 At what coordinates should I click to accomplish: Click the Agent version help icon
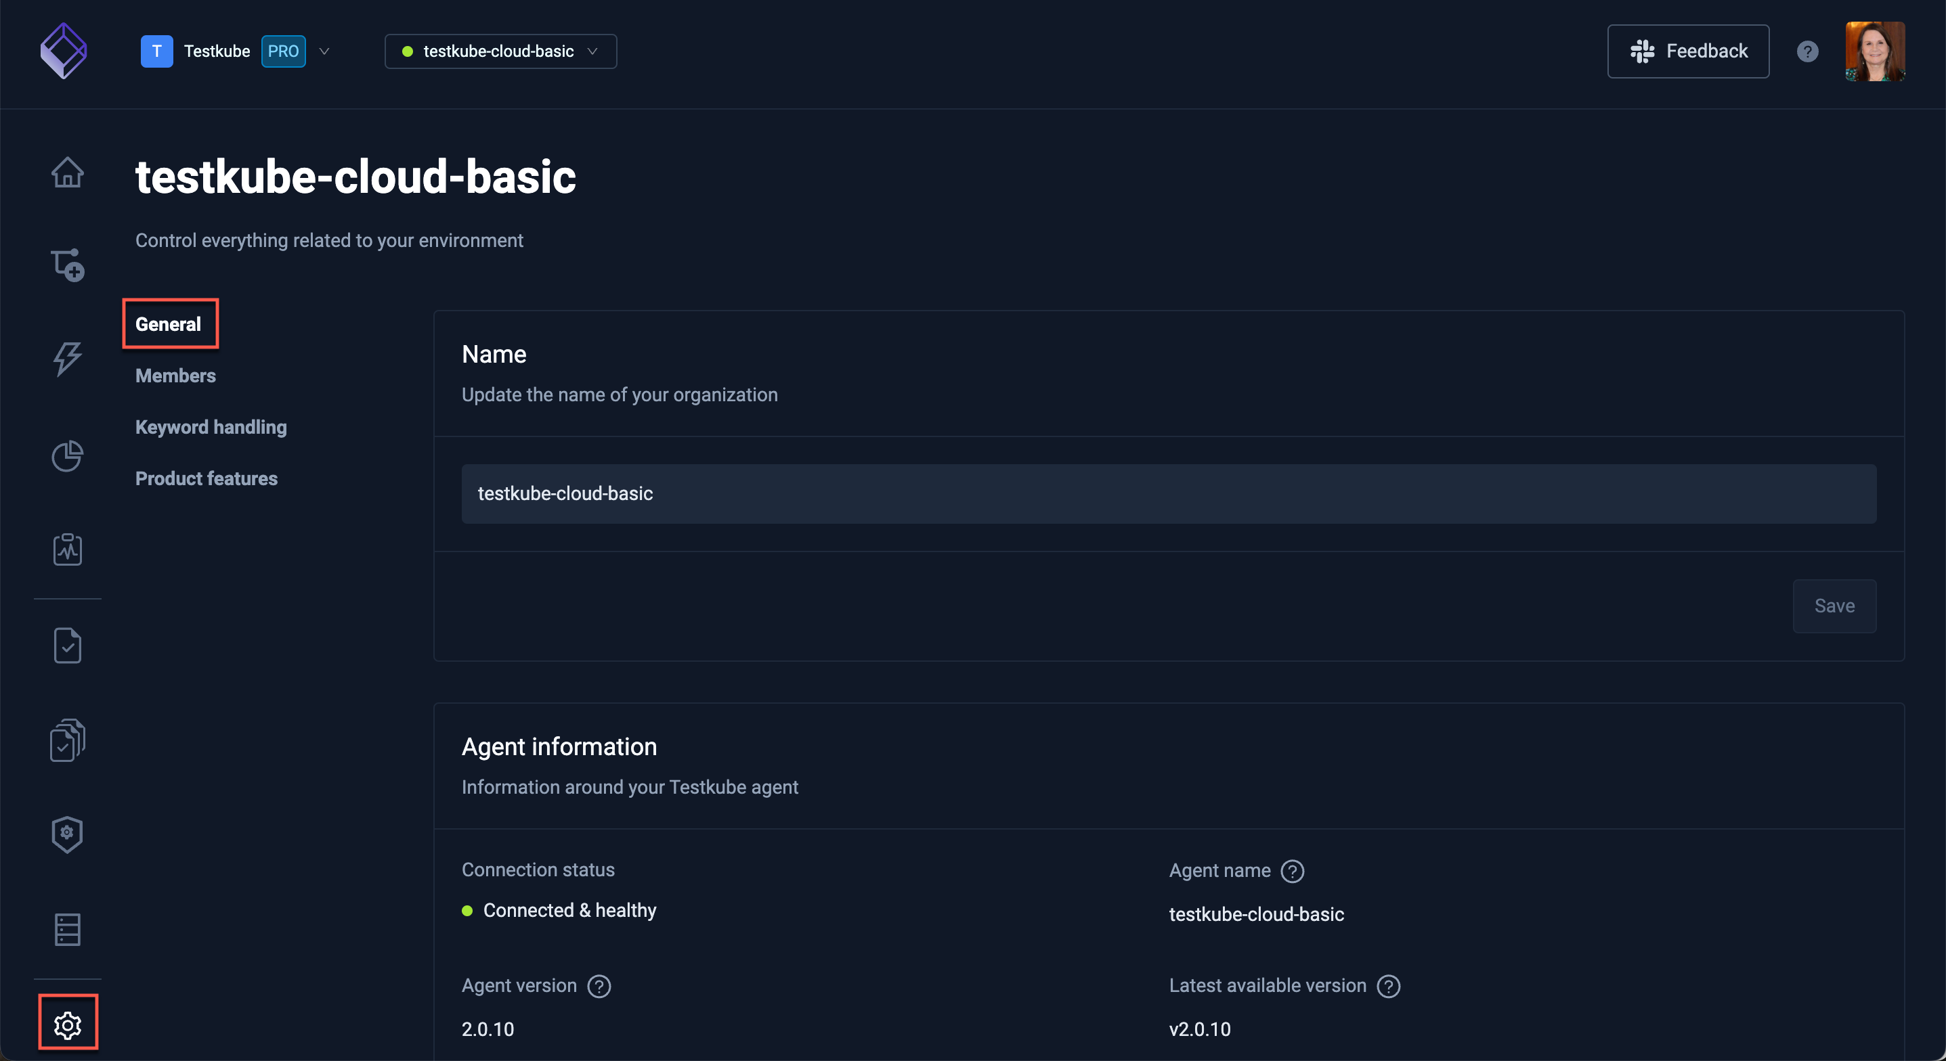(x=599, y=987)
